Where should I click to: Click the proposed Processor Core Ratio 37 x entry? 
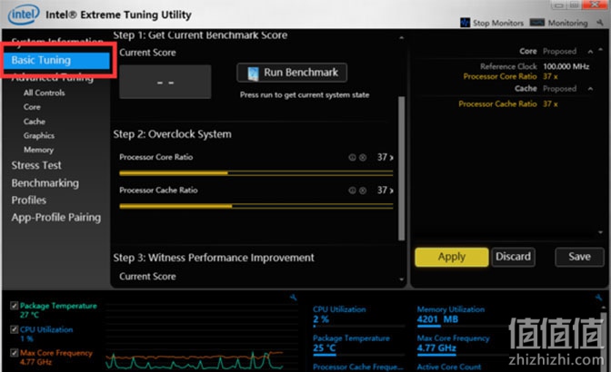(x=510, y=76)
